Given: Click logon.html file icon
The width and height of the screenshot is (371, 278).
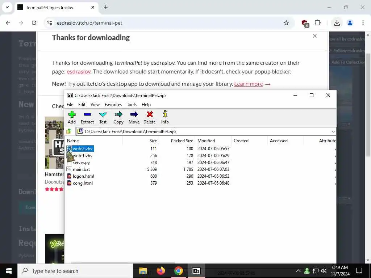Looking at the screenshot, I should (69, 176).
